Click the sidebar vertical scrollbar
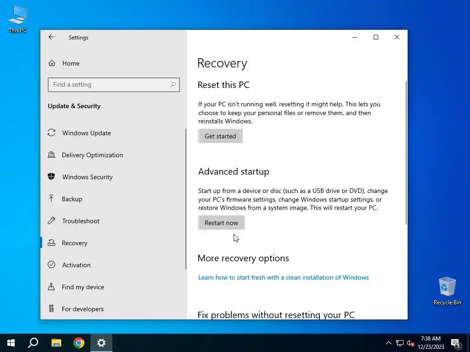Screen dimensions: 470x352 tap(186, 199)
